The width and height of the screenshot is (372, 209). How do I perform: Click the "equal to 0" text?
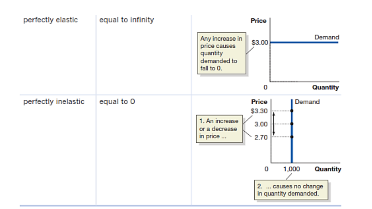[117, 102]
